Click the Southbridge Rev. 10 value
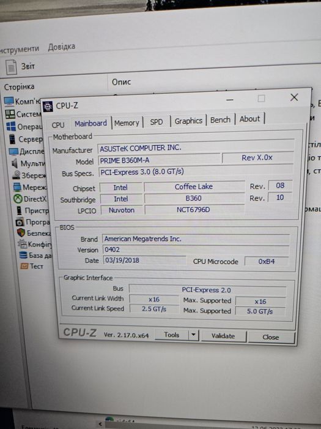This screenshot has height=429, width=321. pyautogui.click(x=280, y=197)
